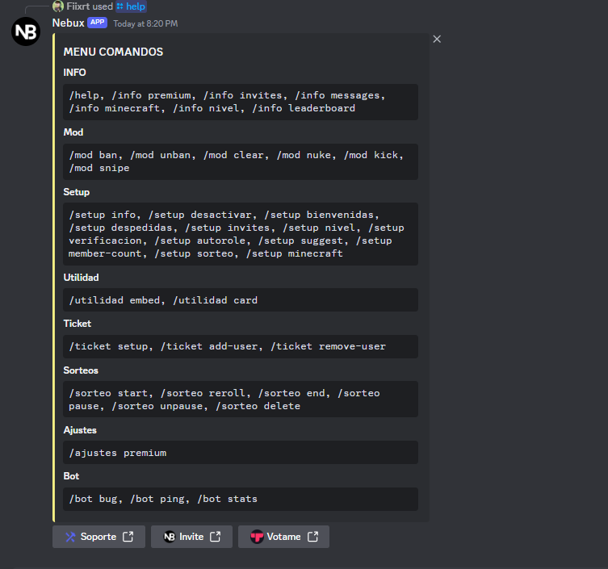This screenshot has height=569, width=608.
Task: Click the MENU COMANDOS embed title
Action: [113, 52]
